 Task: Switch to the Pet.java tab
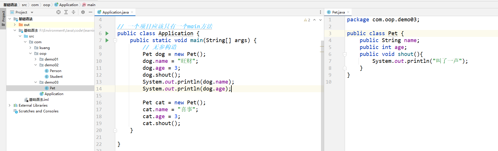[x=338, y=12]
